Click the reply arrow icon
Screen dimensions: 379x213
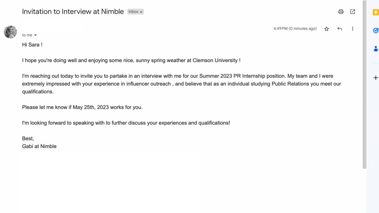[x=339, y=28]
